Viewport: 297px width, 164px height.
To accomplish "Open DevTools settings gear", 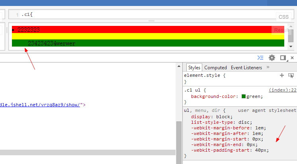I will [272, 58].
